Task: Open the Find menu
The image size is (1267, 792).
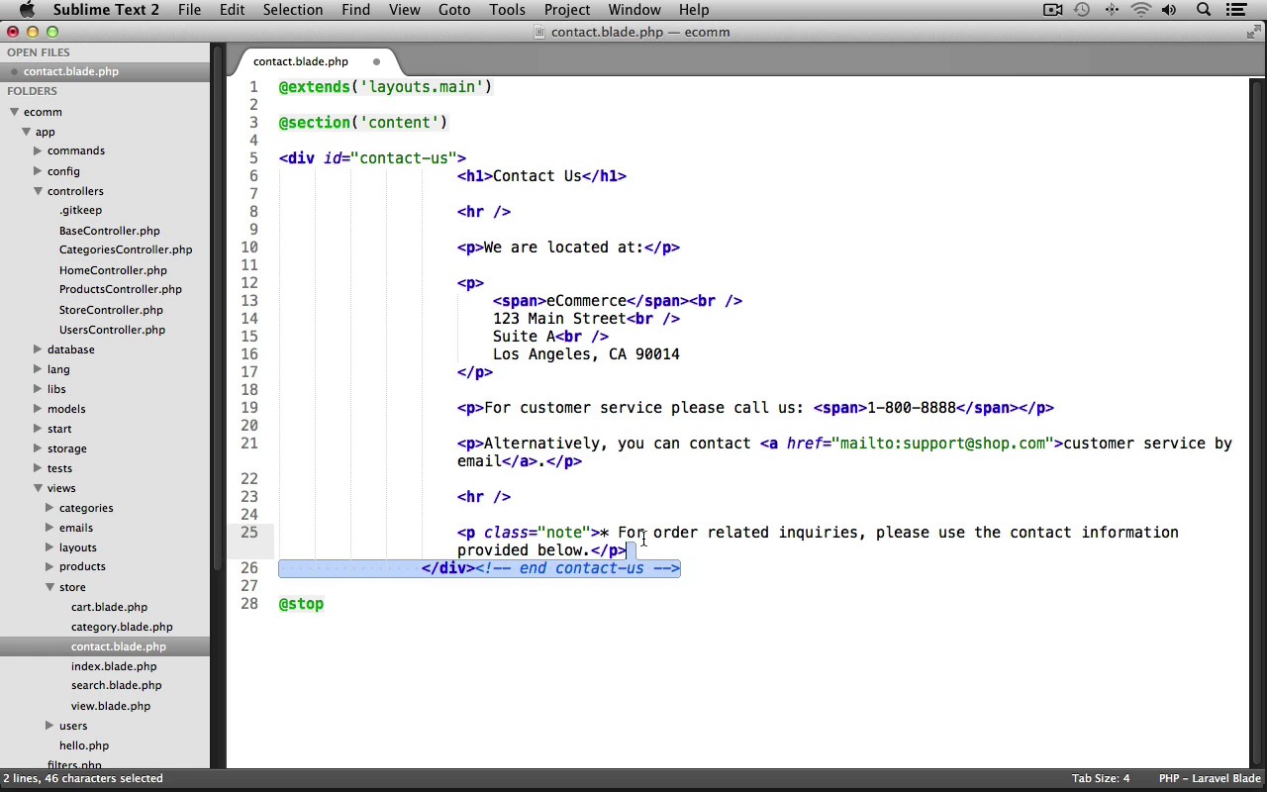Action: tap(355, 10)
